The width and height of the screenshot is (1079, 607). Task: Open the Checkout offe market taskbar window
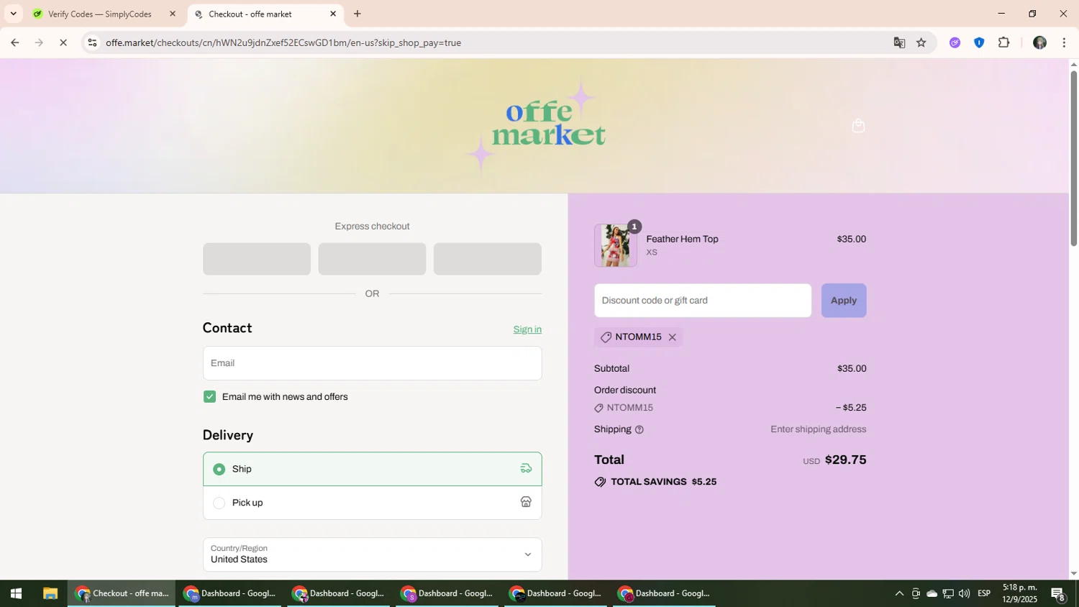(x=122, y=594)
